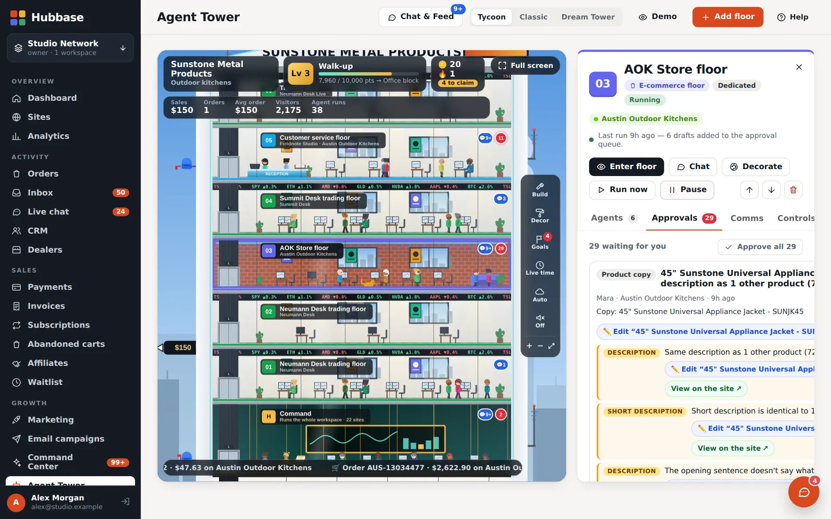
Task: Click the Add floor button
Action: tap(728, 17)
